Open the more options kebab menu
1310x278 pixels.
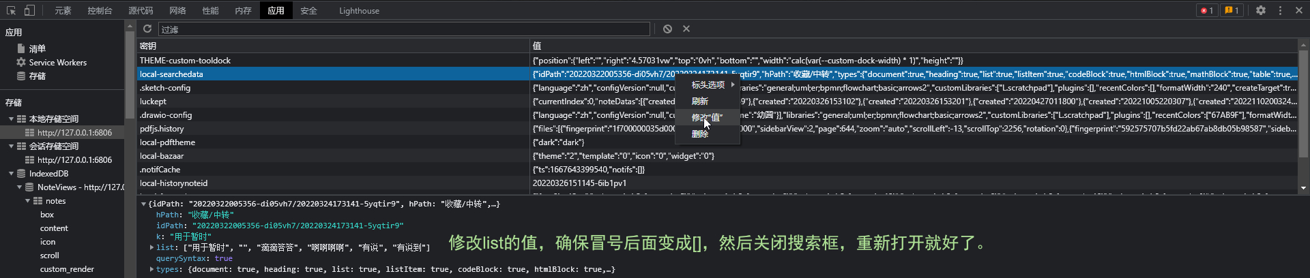pos(1280,10)
